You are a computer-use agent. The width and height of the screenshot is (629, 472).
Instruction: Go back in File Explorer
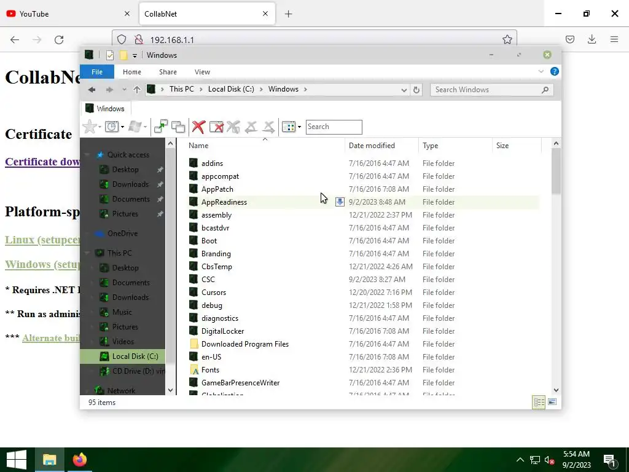point(92,90)
